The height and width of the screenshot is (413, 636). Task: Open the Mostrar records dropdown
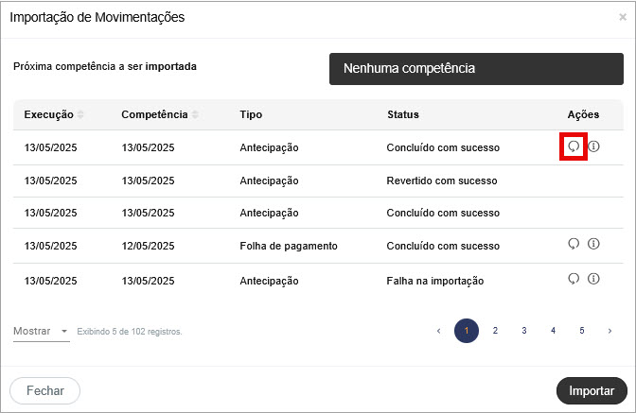(42, 331)
